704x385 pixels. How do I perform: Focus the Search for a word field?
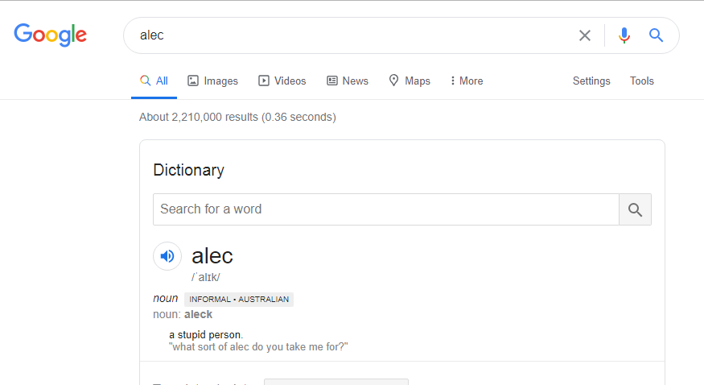[x=386, y=209]
